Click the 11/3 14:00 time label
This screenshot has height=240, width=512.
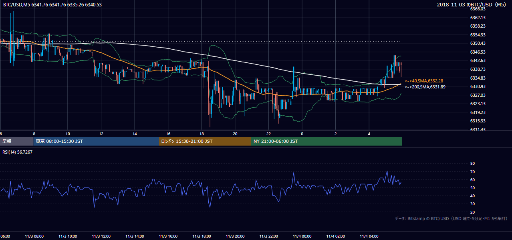[135, 236]
